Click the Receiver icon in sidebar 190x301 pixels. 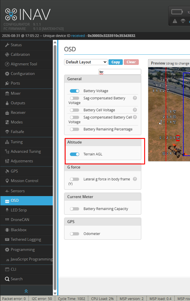tap(7, 113)
